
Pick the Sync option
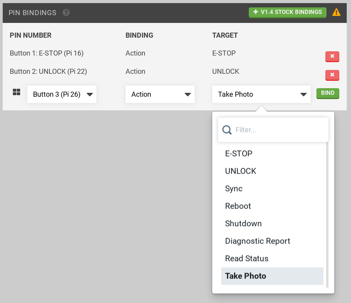(x=234, y=188)
